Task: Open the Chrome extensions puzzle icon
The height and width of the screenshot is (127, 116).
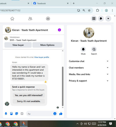Action: 97,10
